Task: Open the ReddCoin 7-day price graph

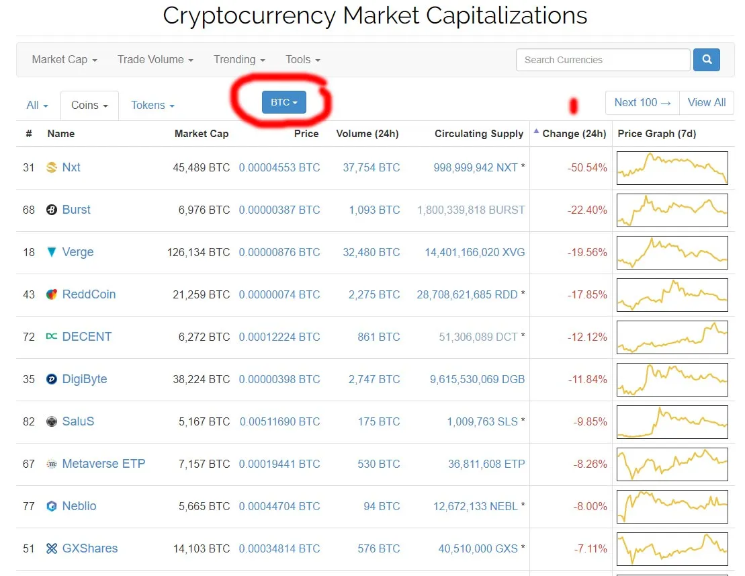Action: [x=672, y=294]
